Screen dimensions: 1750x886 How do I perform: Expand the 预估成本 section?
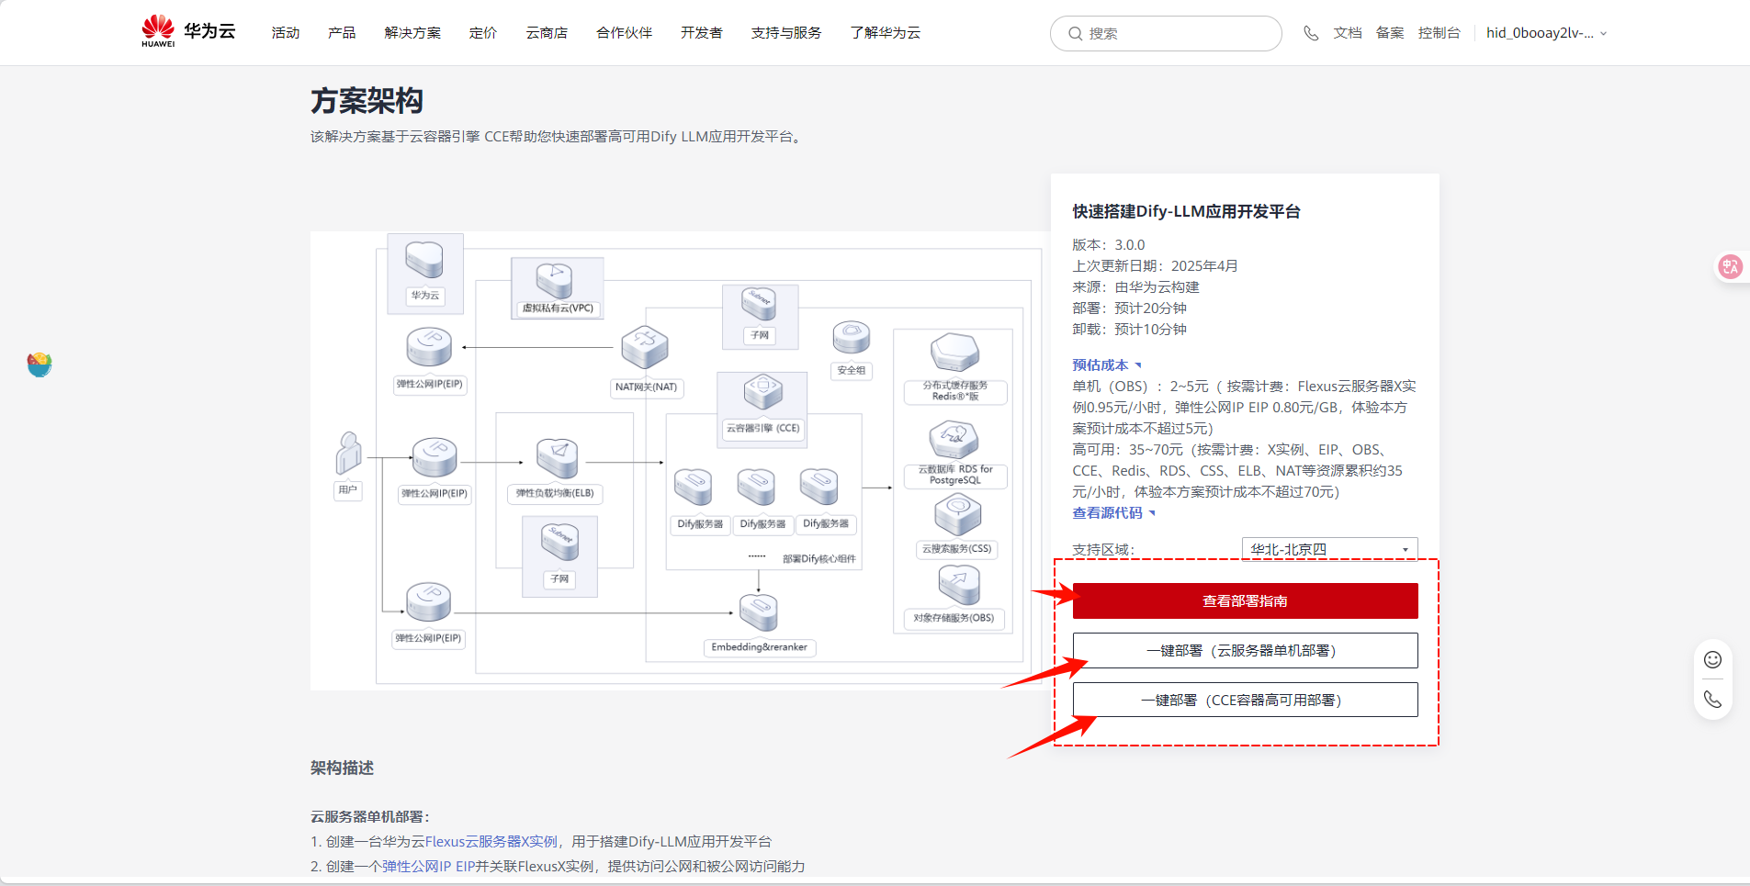click(x=1106, y=364)
